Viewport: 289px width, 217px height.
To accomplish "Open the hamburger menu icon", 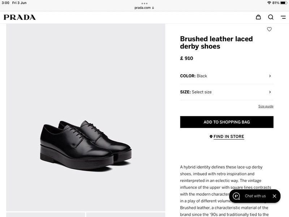I will [283, 17].
